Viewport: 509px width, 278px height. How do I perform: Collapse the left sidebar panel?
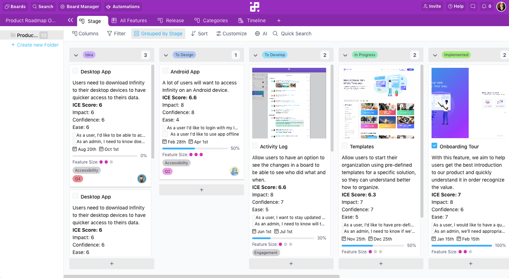tap(70, 20)
